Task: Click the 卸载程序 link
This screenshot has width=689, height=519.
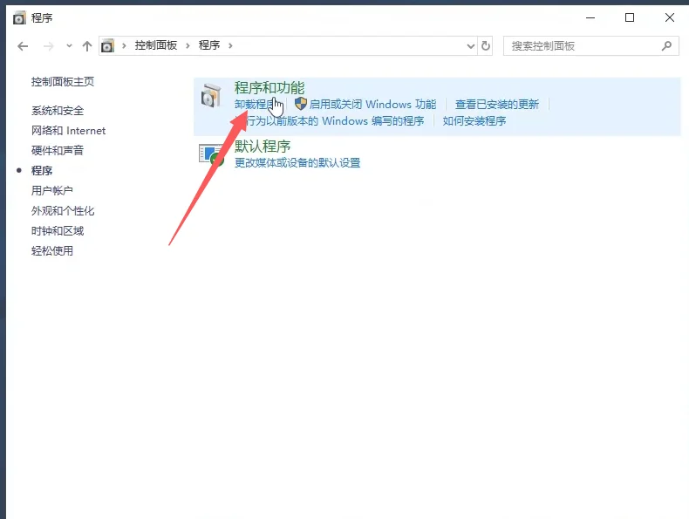Action: click(256, 105)
